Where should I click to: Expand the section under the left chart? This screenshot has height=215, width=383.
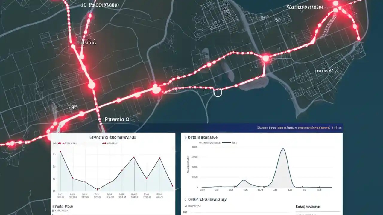63,206
